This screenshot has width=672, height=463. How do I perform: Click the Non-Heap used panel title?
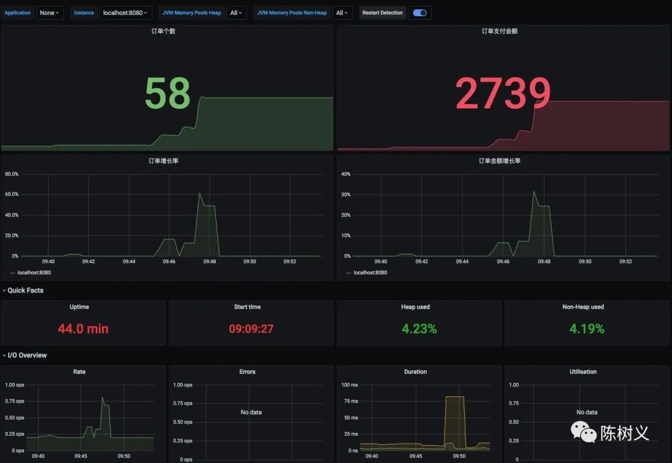coord(583,307)
